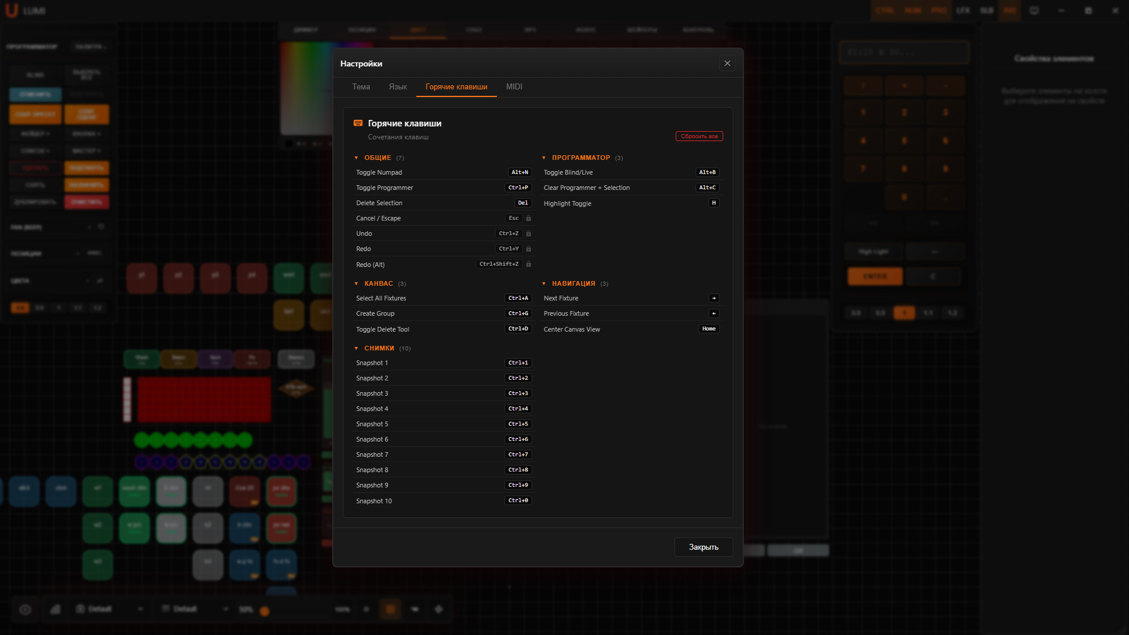This screenshot has width=1129, height=635.
Task: Select the Горячие клавиши tab
Action: point(456,86)
